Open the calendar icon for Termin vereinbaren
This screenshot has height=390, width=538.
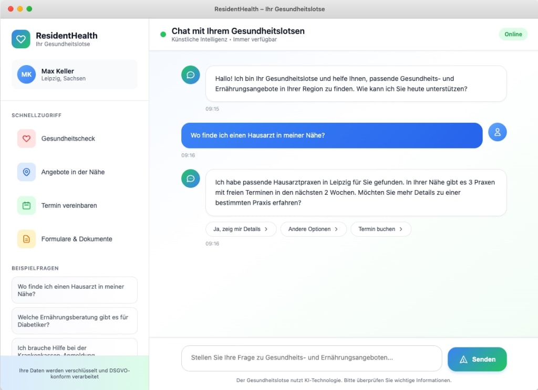27,206
